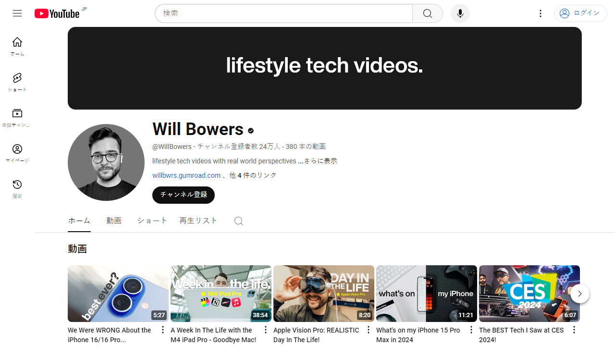The width and height of the screenshot is (615, 346).
Task: Open the three-dot settings menu in header
Action: click(x=541, y=13)
